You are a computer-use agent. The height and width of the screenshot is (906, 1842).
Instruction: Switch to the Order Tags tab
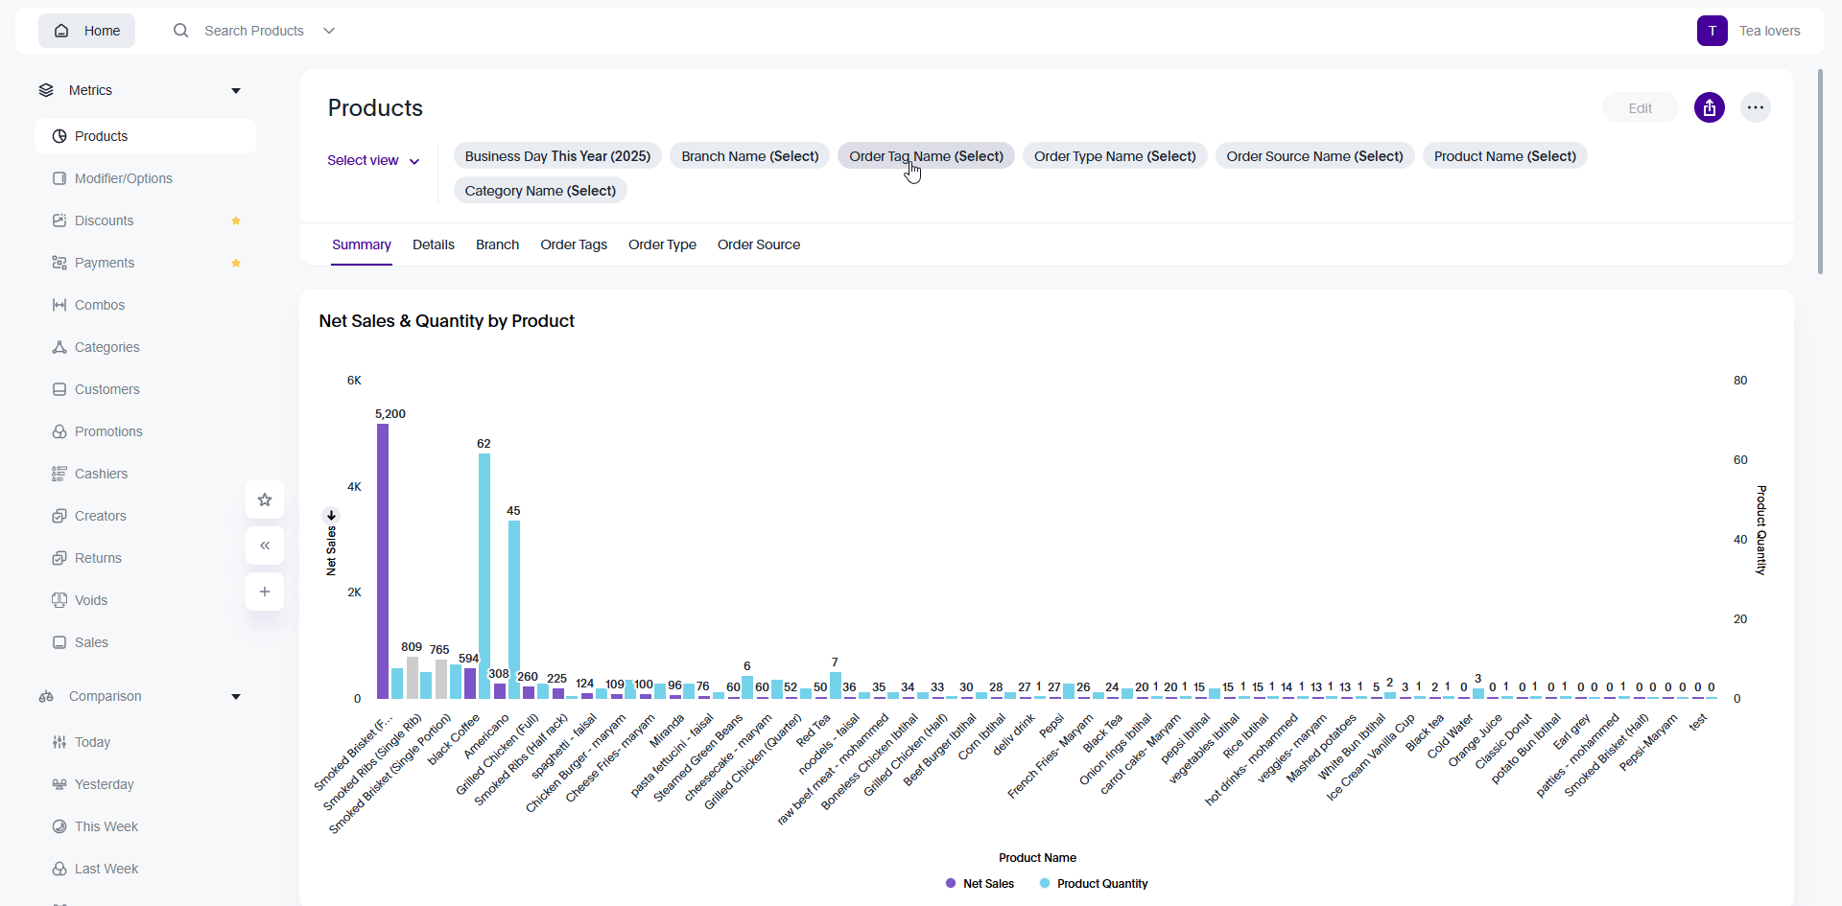pos(574,245)
